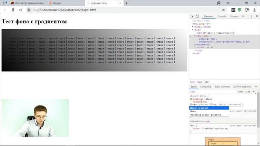Viewport: 260px width, 146px height.
Task: Choose linear-gradient from autocomplete list
Action: [209, 108]
